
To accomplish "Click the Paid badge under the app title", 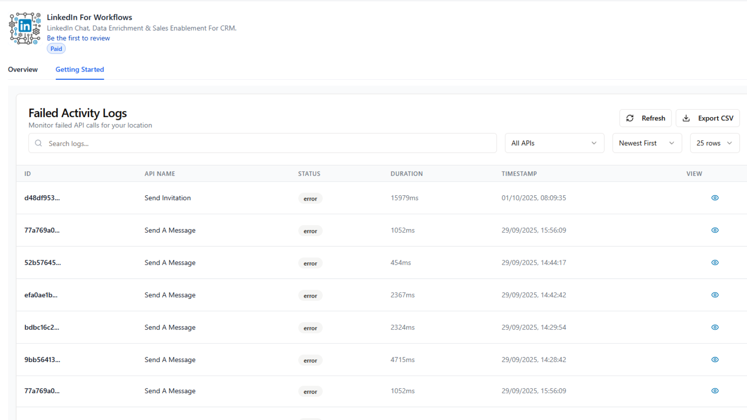I will pos(56,49).
